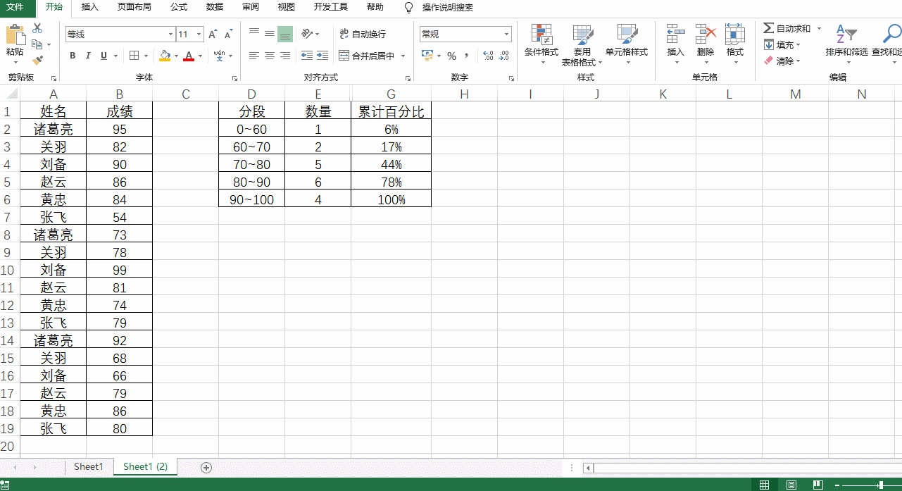Click the Increase Font Size icon

[213, 34]
